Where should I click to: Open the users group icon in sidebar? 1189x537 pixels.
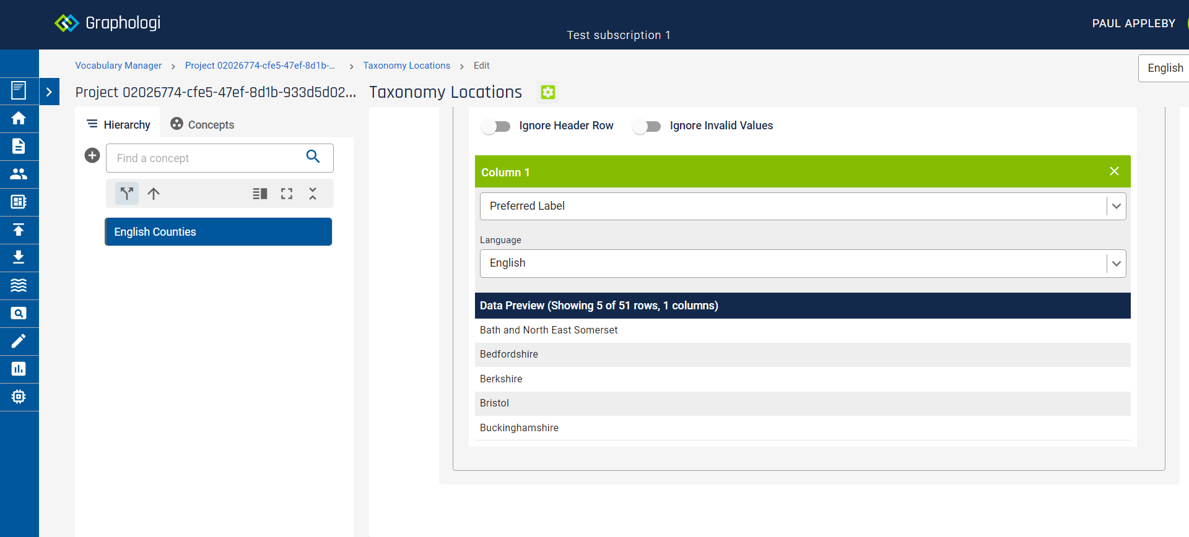point(19,174)
